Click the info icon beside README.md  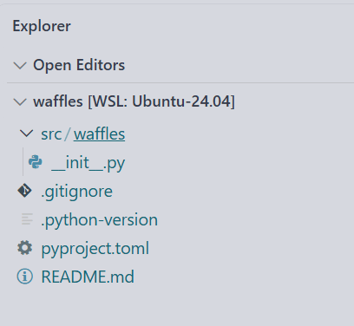pos(25,277)
